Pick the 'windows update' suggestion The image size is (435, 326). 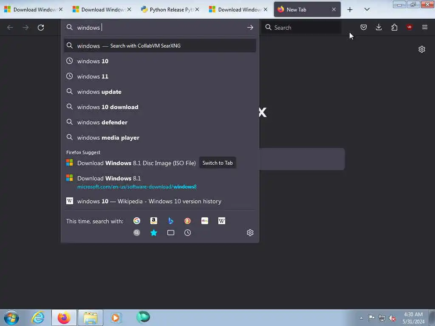(x=160, y=92)
